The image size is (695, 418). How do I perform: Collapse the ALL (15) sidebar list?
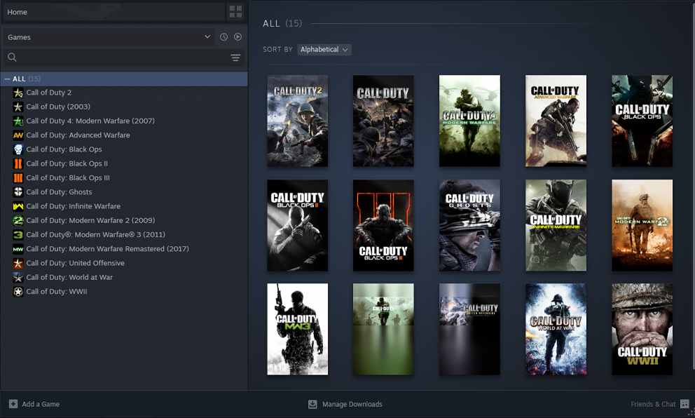[x=7, y=79]
